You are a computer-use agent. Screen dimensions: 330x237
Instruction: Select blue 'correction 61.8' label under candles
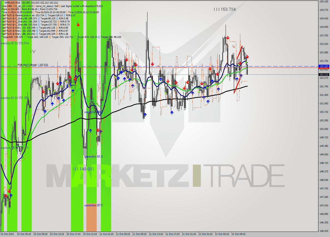coord(94,157)
